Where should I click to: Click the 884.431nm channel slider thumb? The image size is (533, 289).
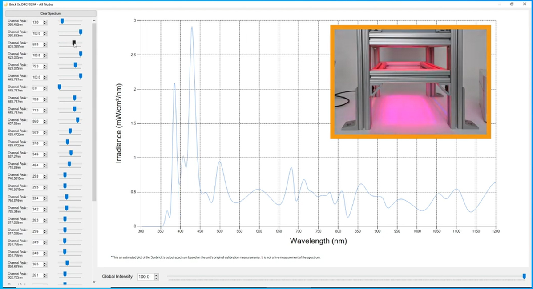pos(67,263)
